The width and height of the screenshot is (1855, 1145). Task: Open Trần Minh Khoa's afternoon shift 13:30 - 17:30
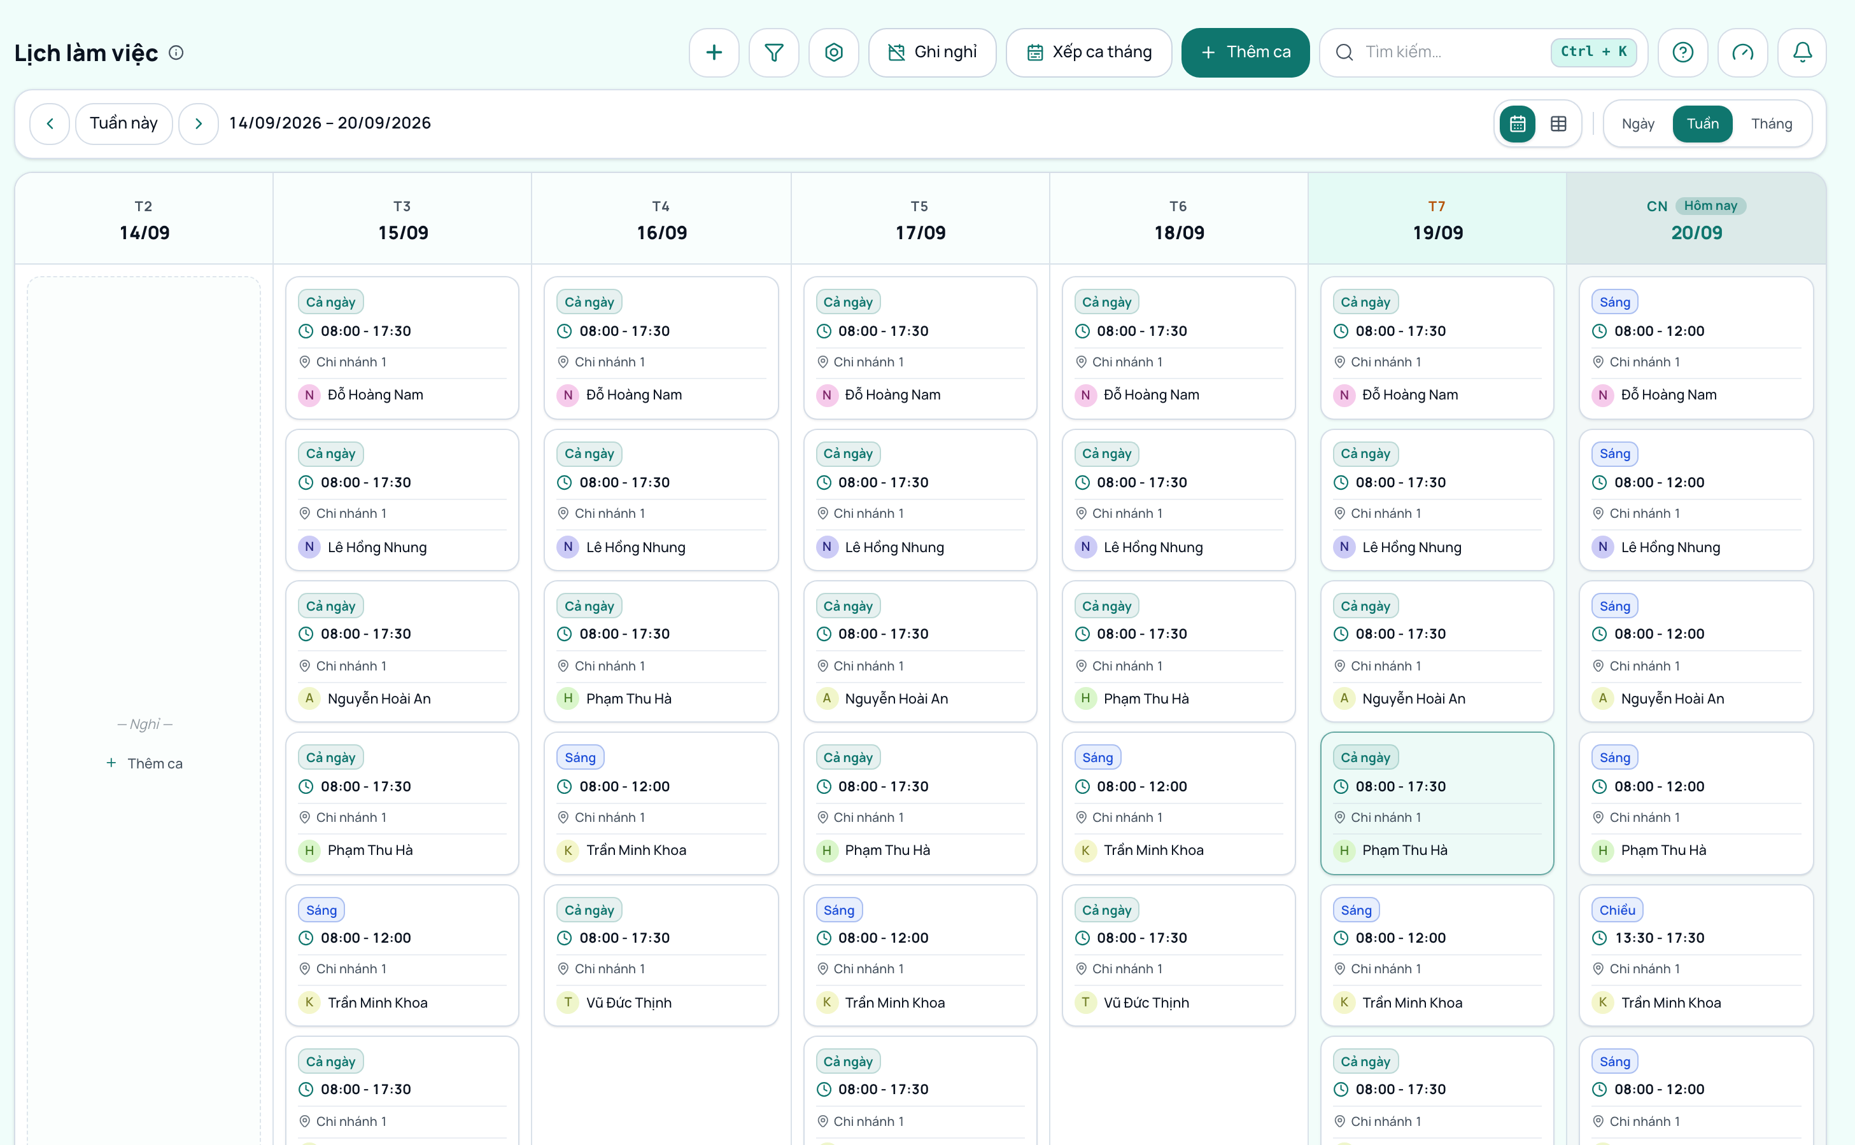pos(1696,955)
